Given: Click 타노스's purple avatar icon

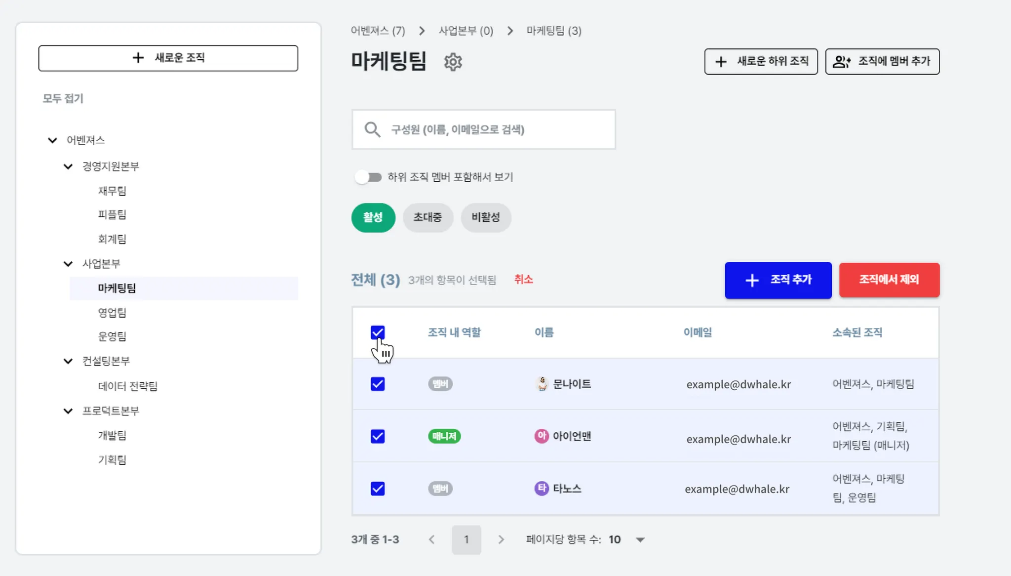Looking at the screenshot, I should coord(542,488).
